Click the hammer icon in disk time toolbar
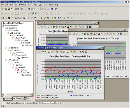130x108 pixels. click(x=71, y=52)
